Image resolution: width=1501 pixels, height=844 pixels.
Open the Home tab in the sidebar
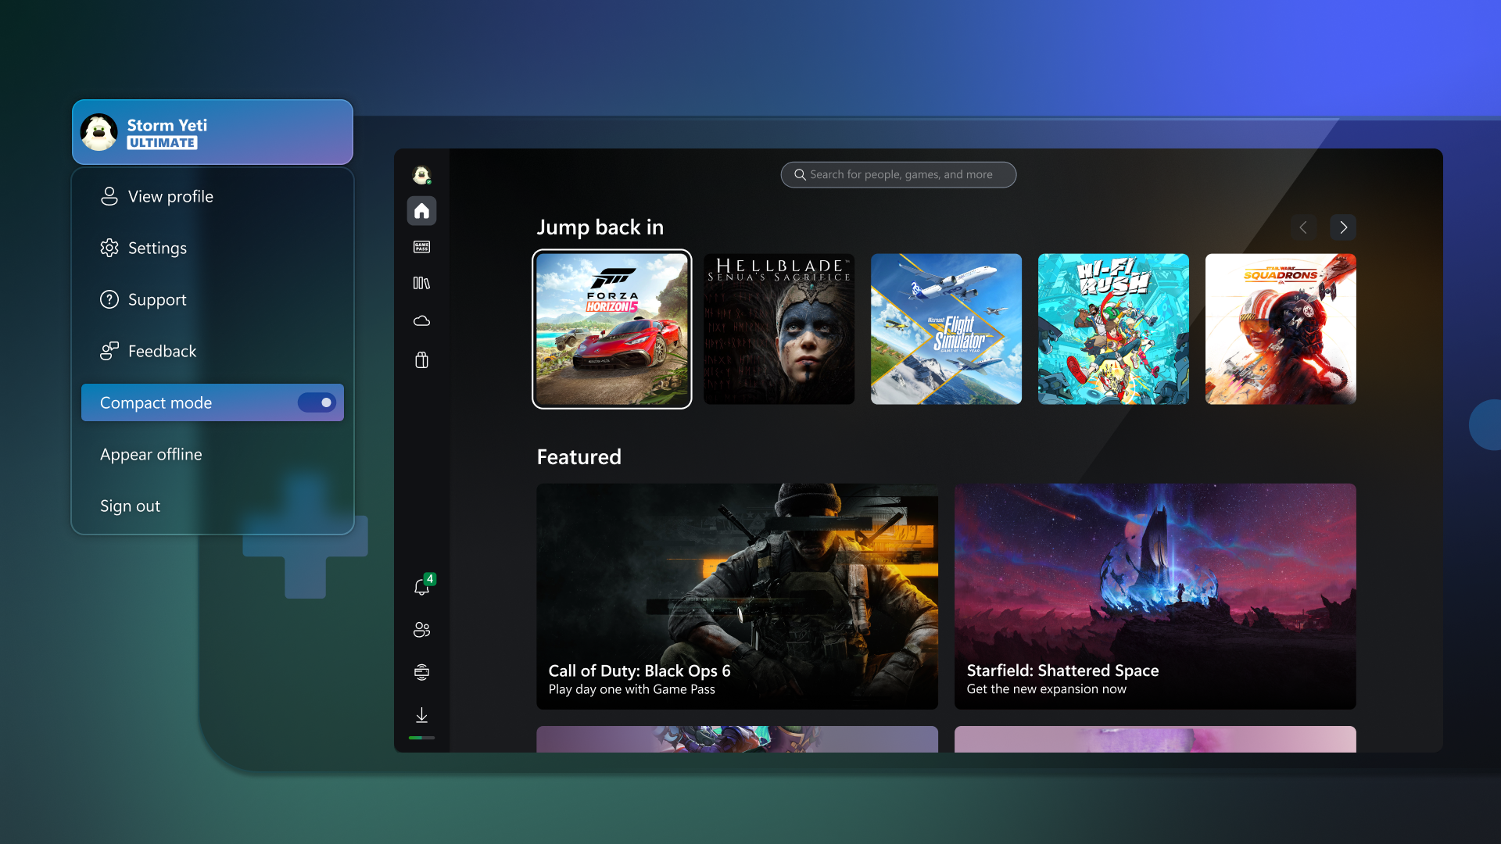[421, 210]
